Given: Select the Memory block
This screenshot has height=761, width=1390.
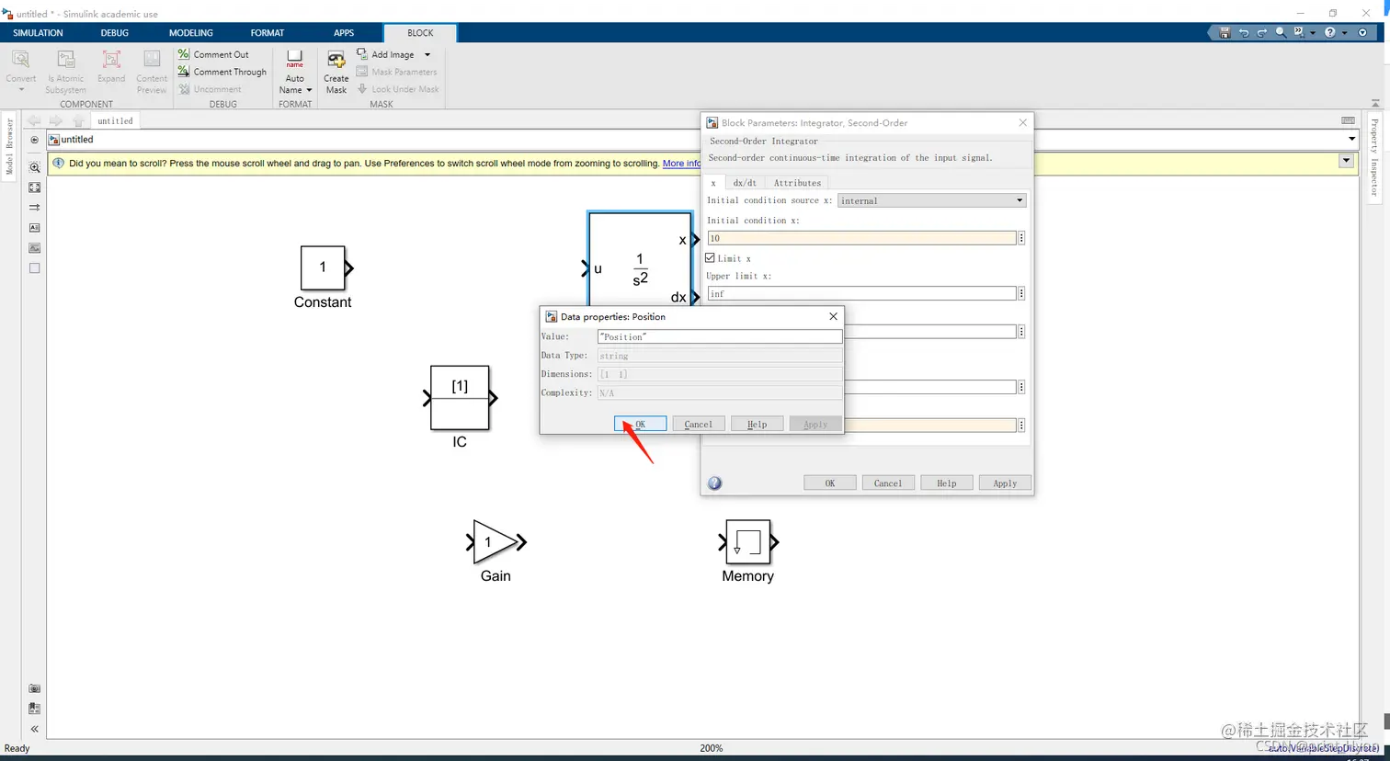Looking at the screenshot, I should tap(747, 542).
